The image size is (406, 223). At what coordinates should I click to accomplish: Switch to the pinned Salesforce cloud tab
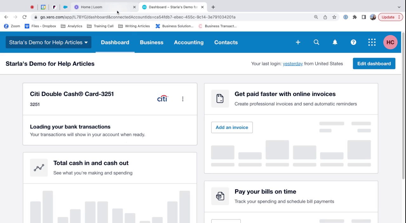[65, 7]
